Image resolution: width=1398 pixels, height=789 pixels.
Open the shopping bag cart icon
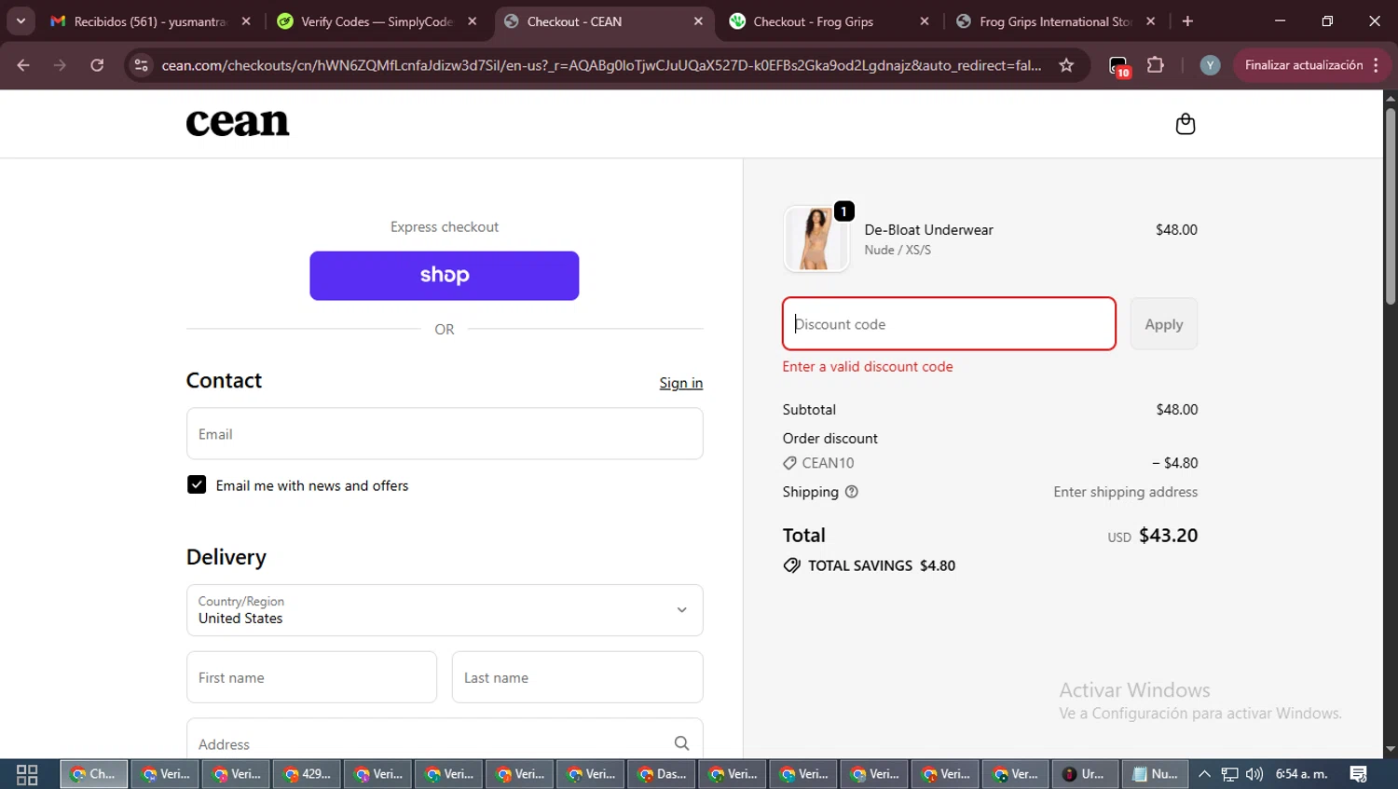click(1185, 124)
